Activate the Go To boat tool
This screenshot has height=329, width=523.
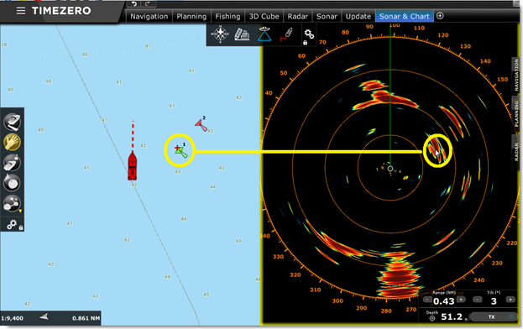pyautogui.click(x=12, y=163)
